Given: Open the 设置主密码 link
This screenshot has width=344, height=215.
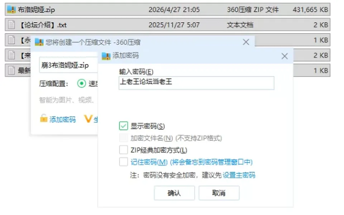Looking at the screenshot, I should click(x=239, y=175).
